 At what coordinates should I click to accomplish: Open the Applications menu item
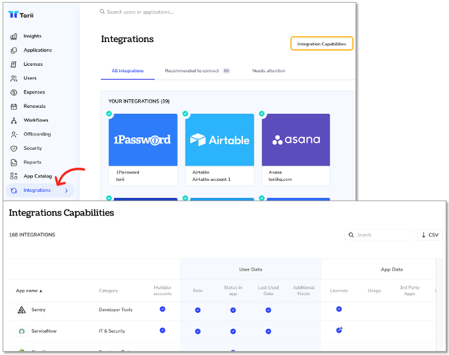[x=38, y=50]
